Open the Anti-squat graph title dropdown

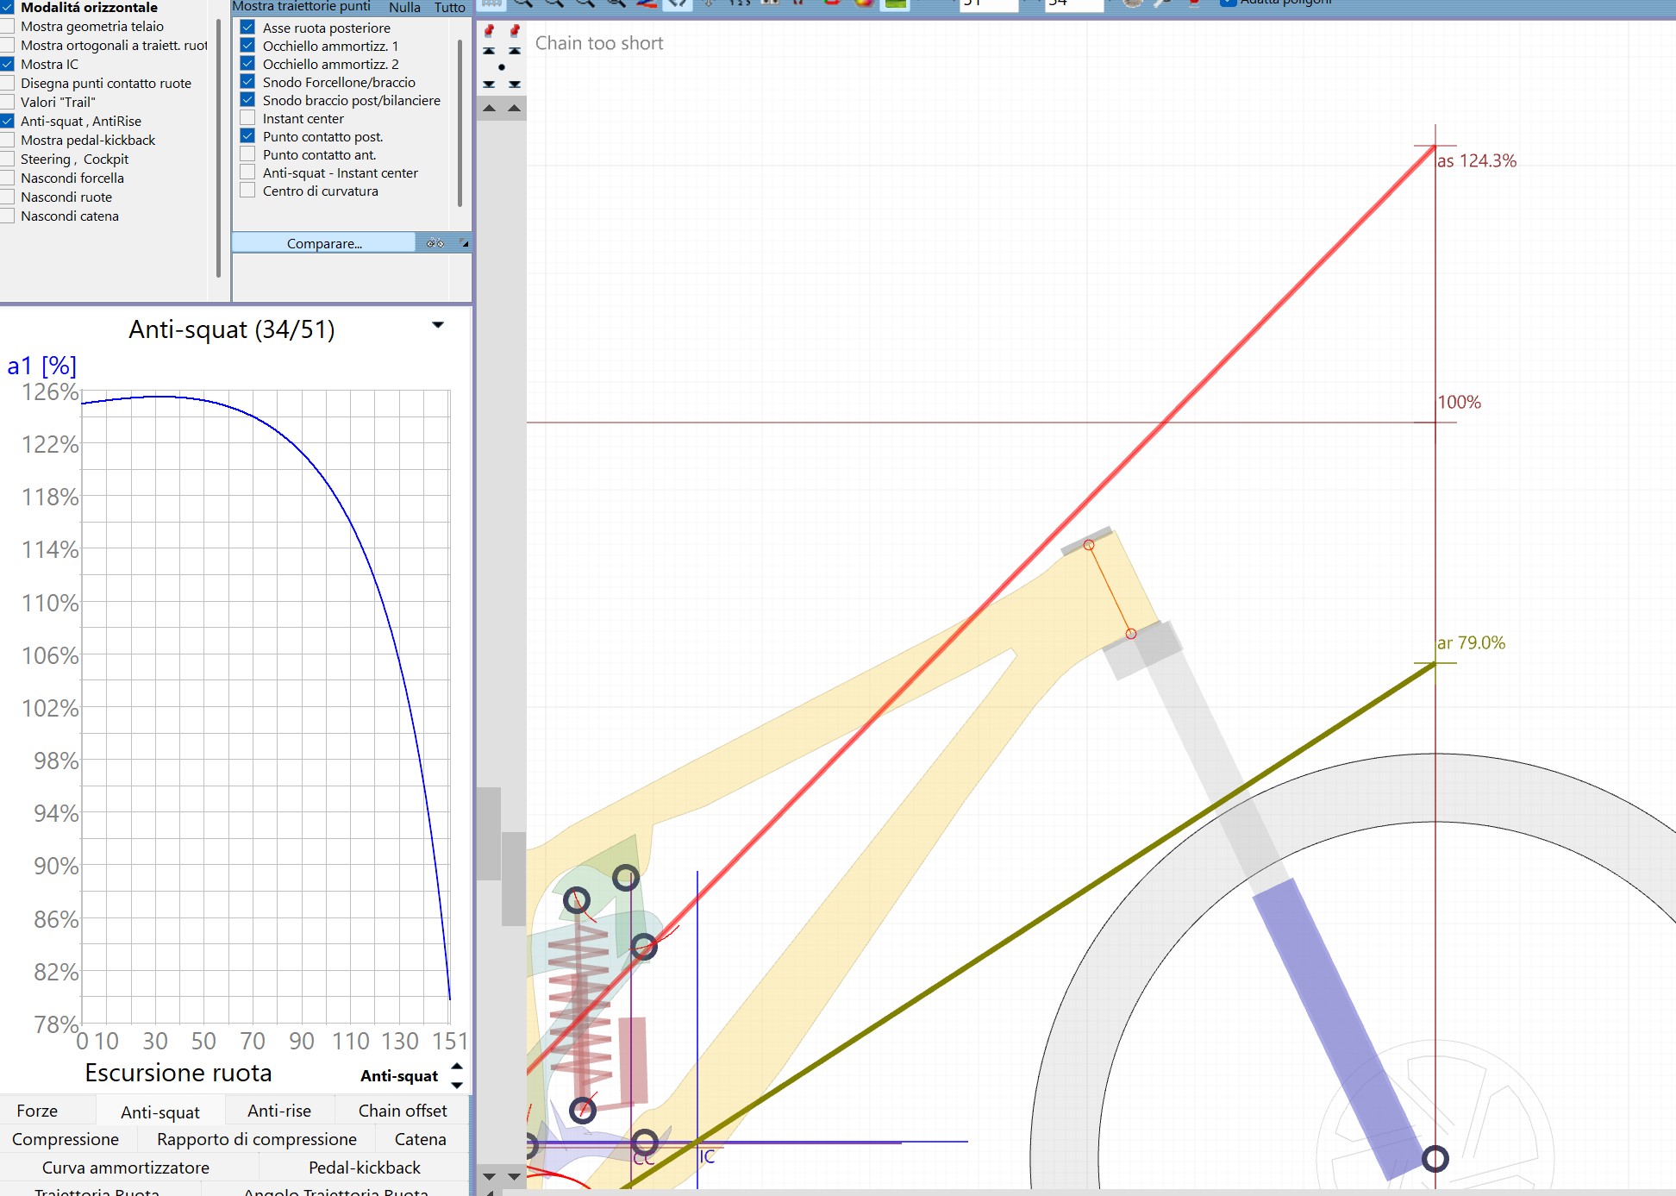click(x=438, y=325)
